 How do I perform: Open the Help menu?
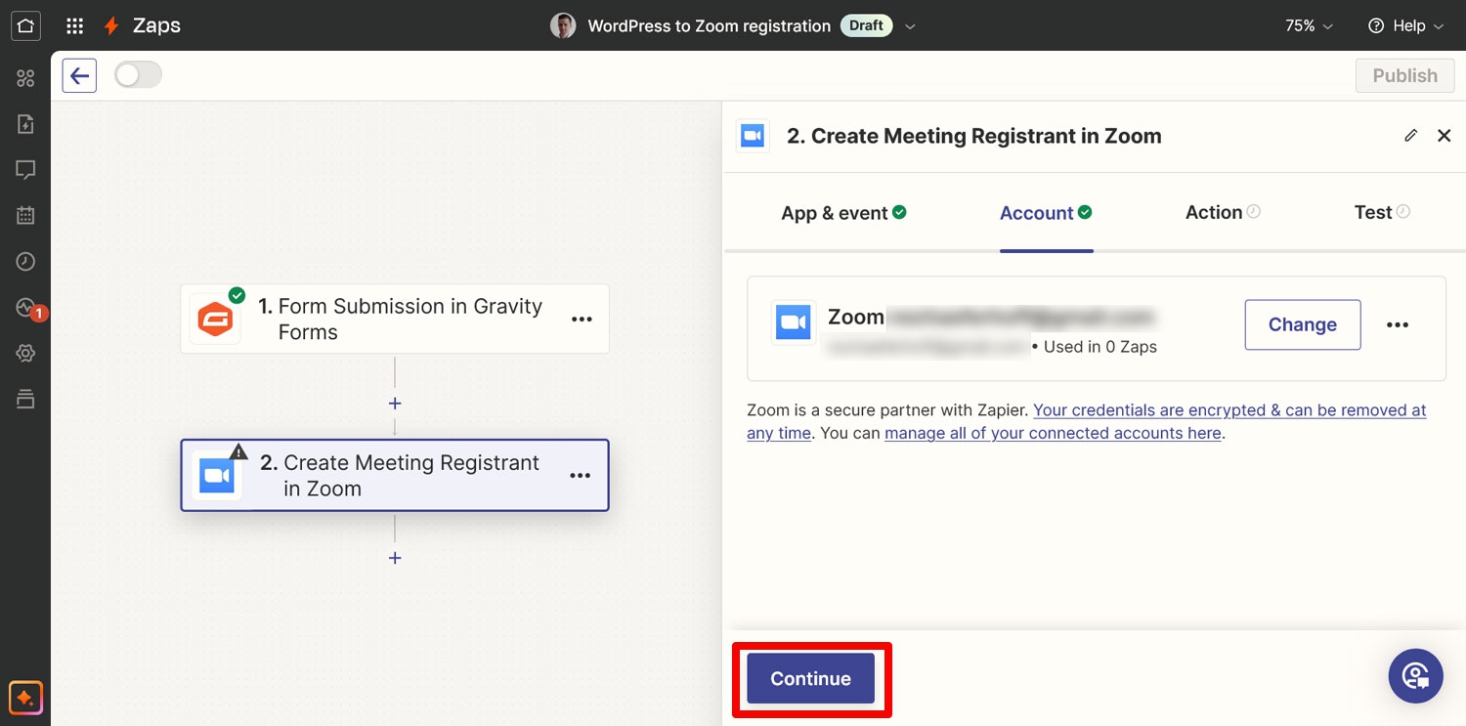click(1405, 26)
